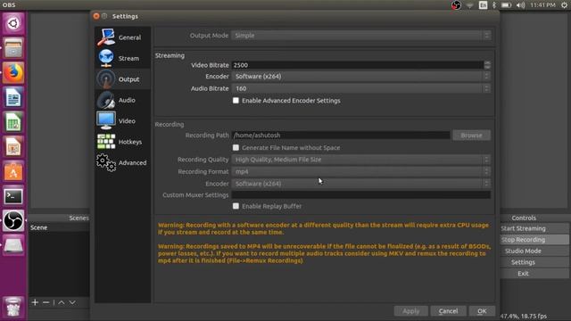Image resolution: width=571 pixels, height=321 pixels.
Task: Move scene down with arrow
Action: [72, 302]
